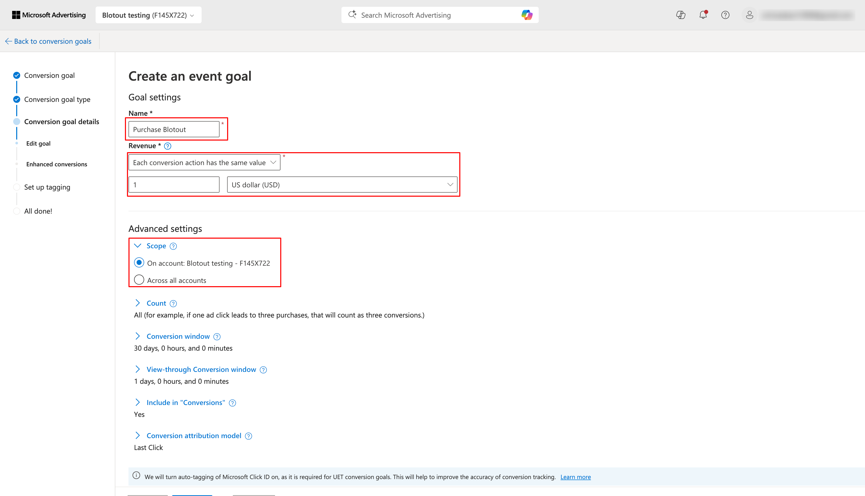
Task: Open the notifications bell
Action: tap(703, 15)
